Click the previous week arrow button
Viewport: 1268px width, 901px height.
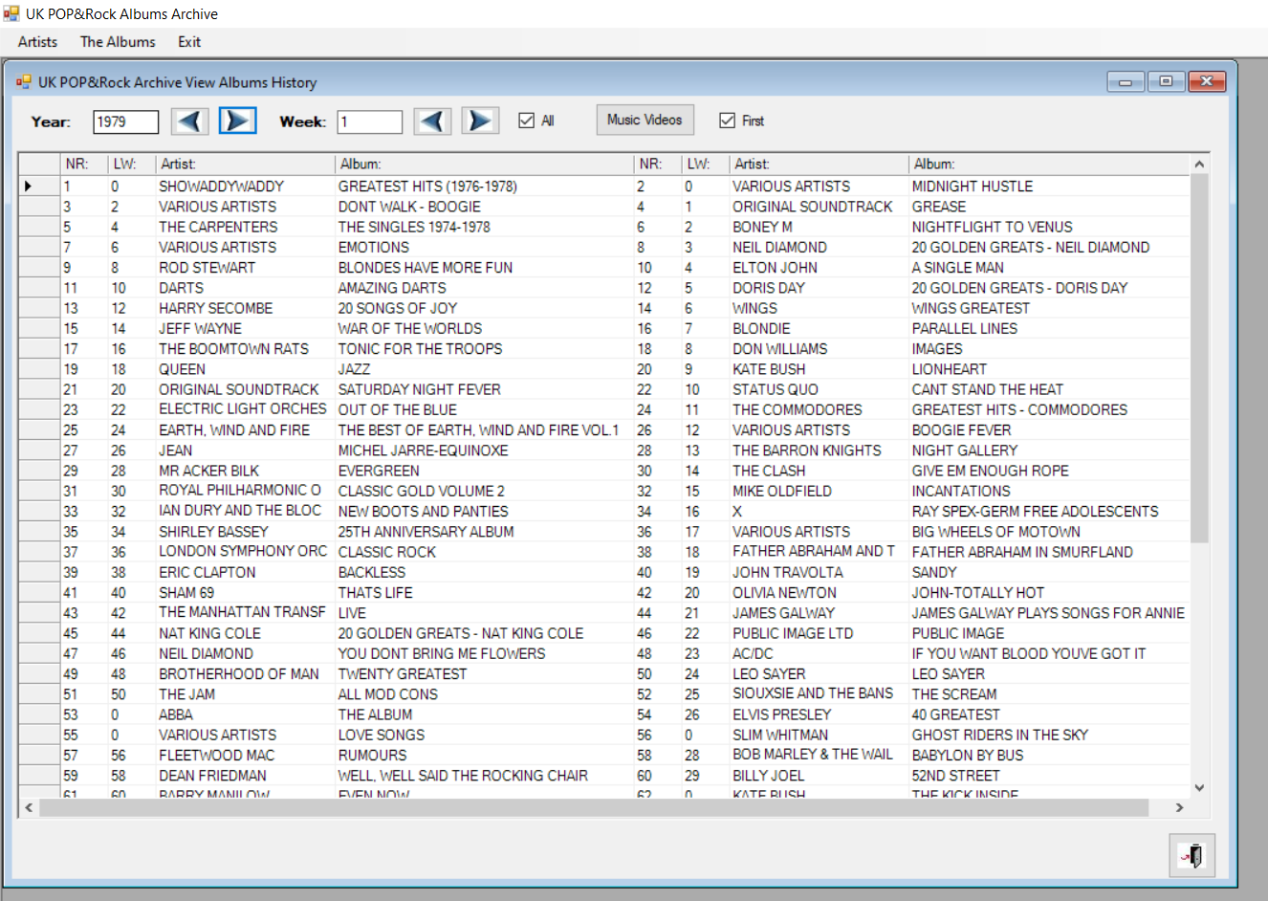pyautogui.click(x=433, y=121)
